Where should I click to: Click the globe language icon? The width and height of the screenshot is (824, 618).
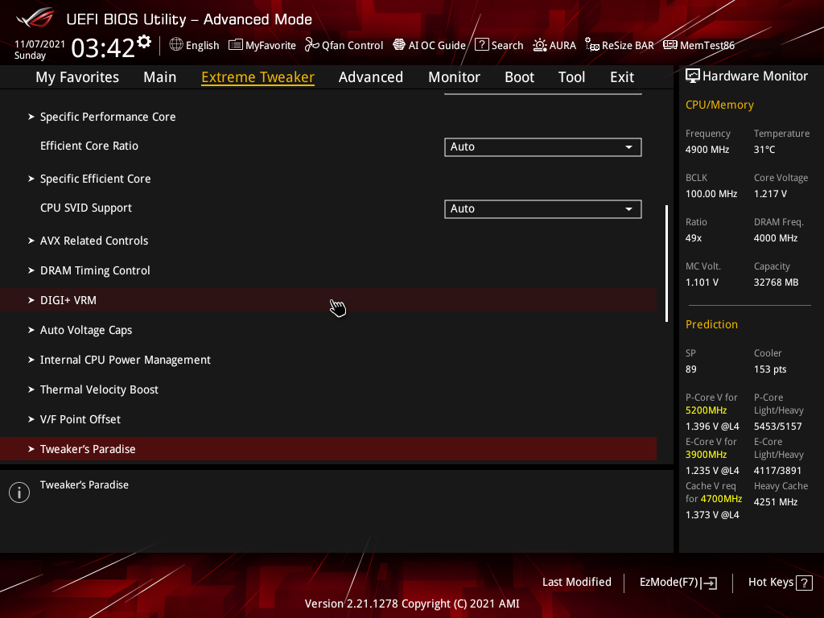(x=176, y=45)
